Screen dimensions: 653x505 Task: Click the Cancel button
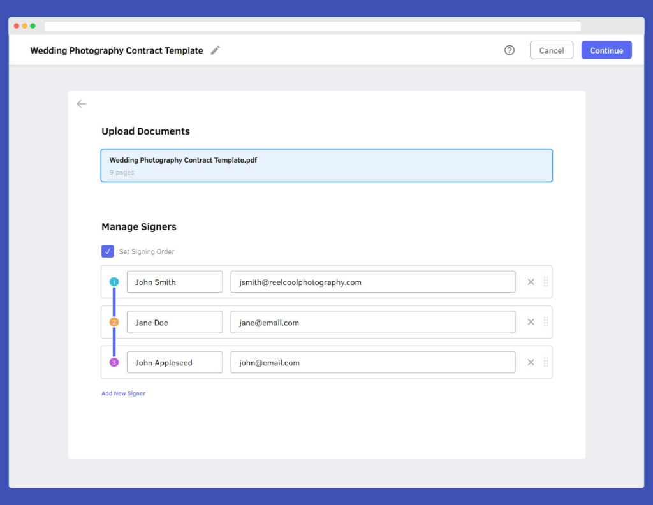[551, 50]
